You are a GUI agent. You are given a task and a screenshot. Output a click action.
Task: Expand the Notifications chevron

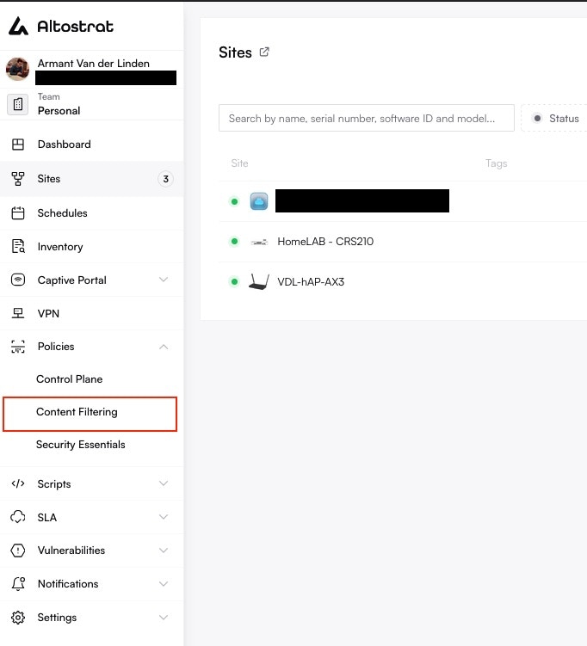164,583
